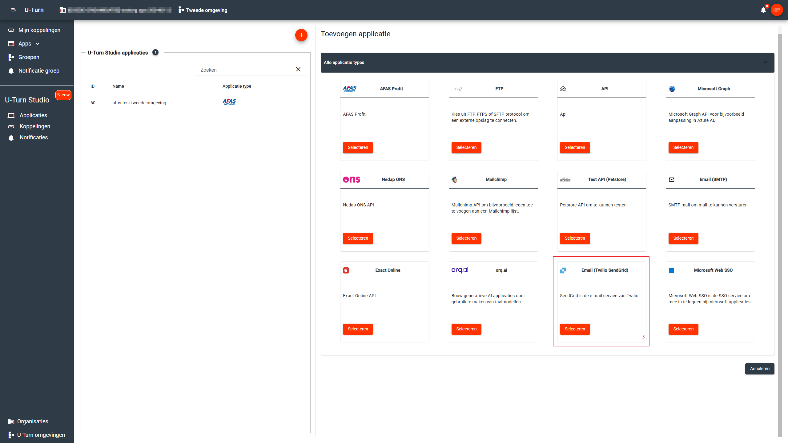Click the red plus add application button
Image resolution: width=788 pixels, height=443 pixels.
[x=301, y=35]
